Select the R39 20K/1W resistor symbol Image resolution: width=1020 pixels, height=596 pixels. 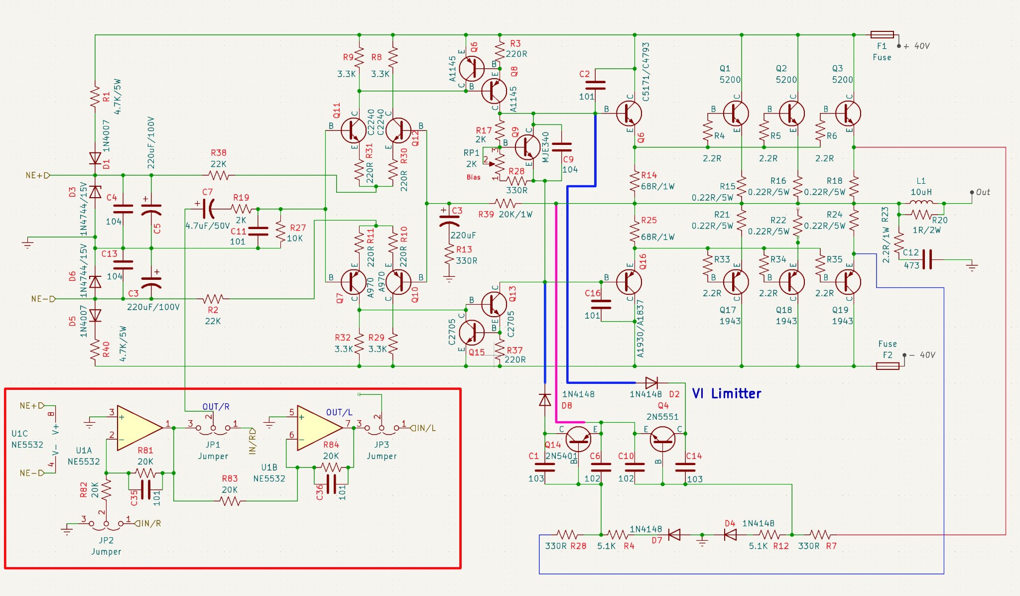click(506, 203)
